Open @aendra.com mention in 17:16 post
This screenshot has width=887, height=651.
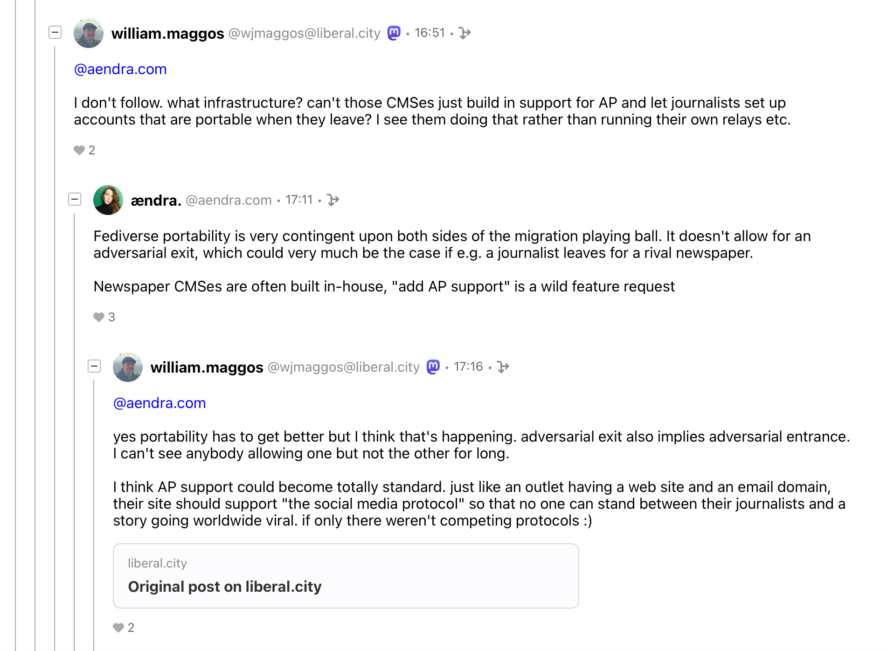159,403
